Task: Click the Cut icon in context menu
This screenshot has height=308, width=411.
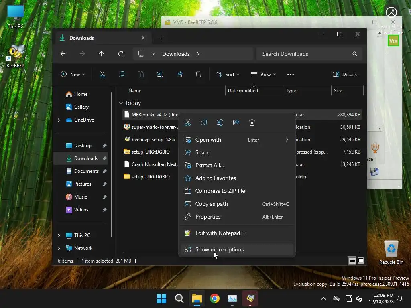Action: 188,122
